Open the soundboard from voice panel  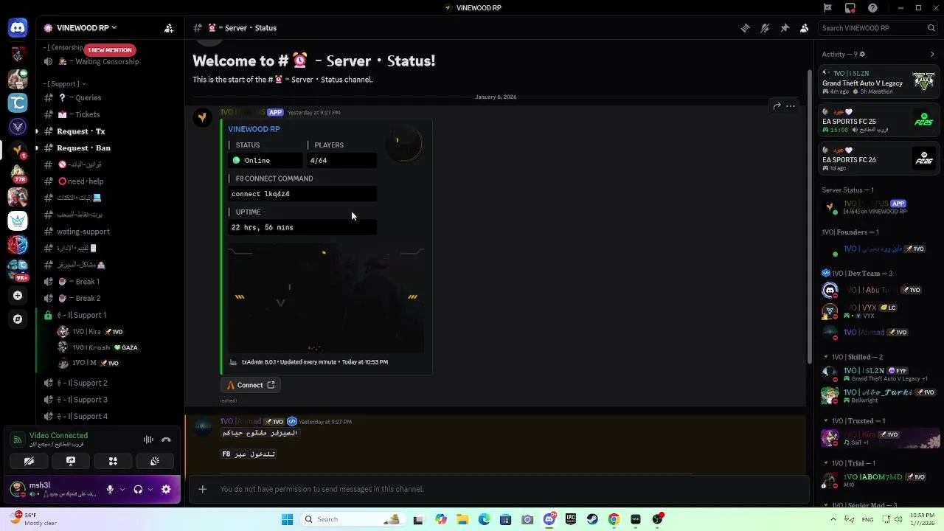(x=155, y=461)
